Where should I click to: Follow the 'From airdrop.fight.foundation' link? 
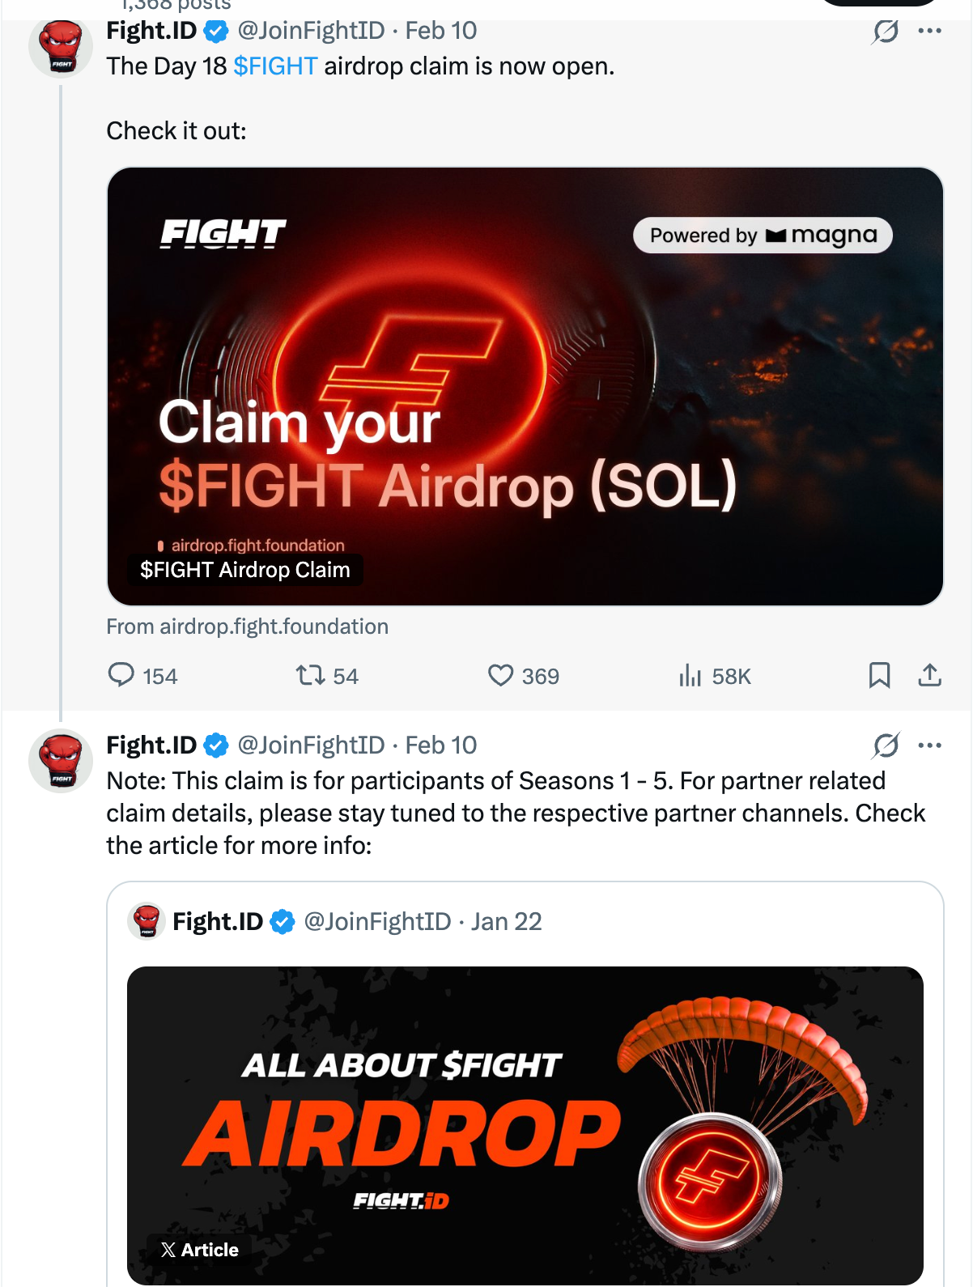tap(248, 627)
